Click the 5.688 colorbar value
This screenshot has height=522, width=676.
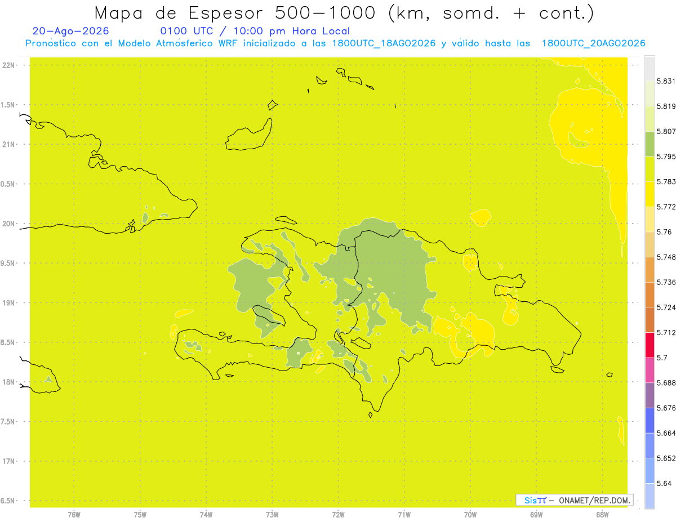pyautogui.click(x=666, y=383)
